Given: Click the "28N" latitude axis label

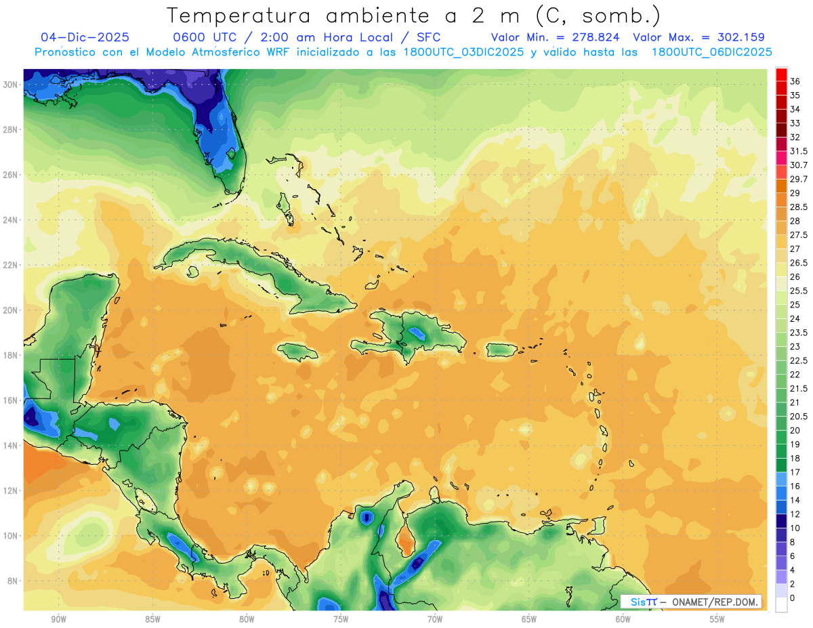Looking at the screenshot, I should (11, 129).
